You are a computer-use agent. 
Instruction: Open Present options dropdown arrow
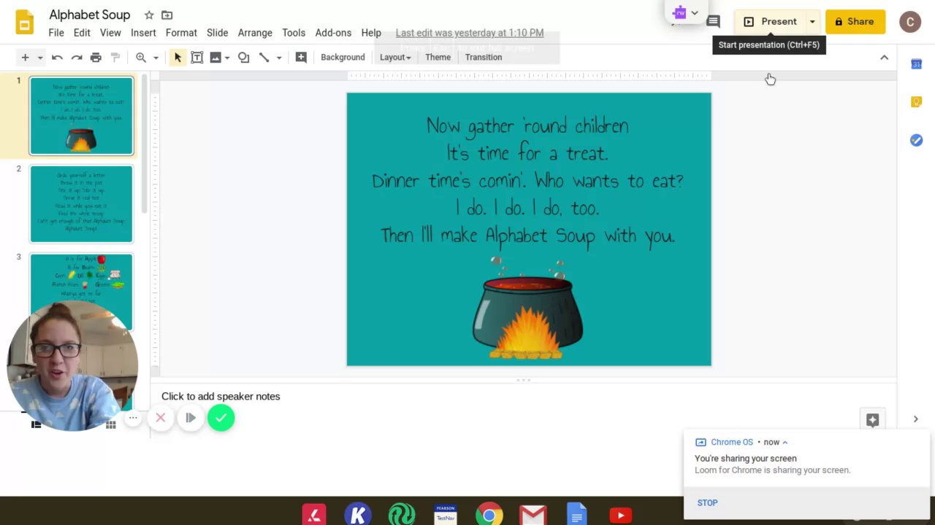tap(812, 22)
